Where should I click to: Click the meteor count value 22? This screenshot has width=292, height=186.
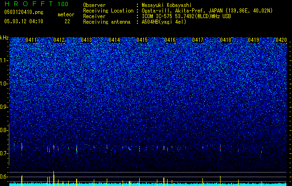(67, 21)
